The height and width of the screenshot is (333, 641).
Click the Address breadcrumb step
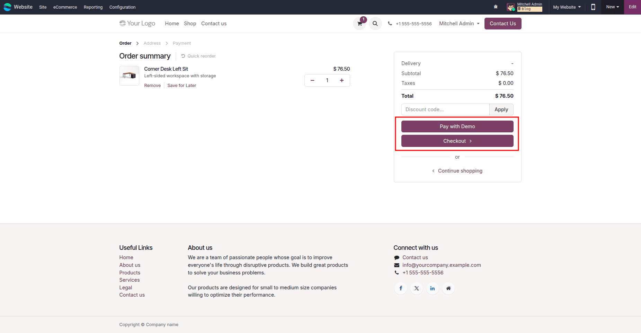[x=152, y=43]
